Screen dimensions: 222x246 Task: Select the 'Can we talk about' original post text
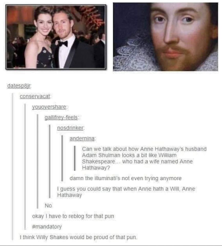click(x=144, y=158)
